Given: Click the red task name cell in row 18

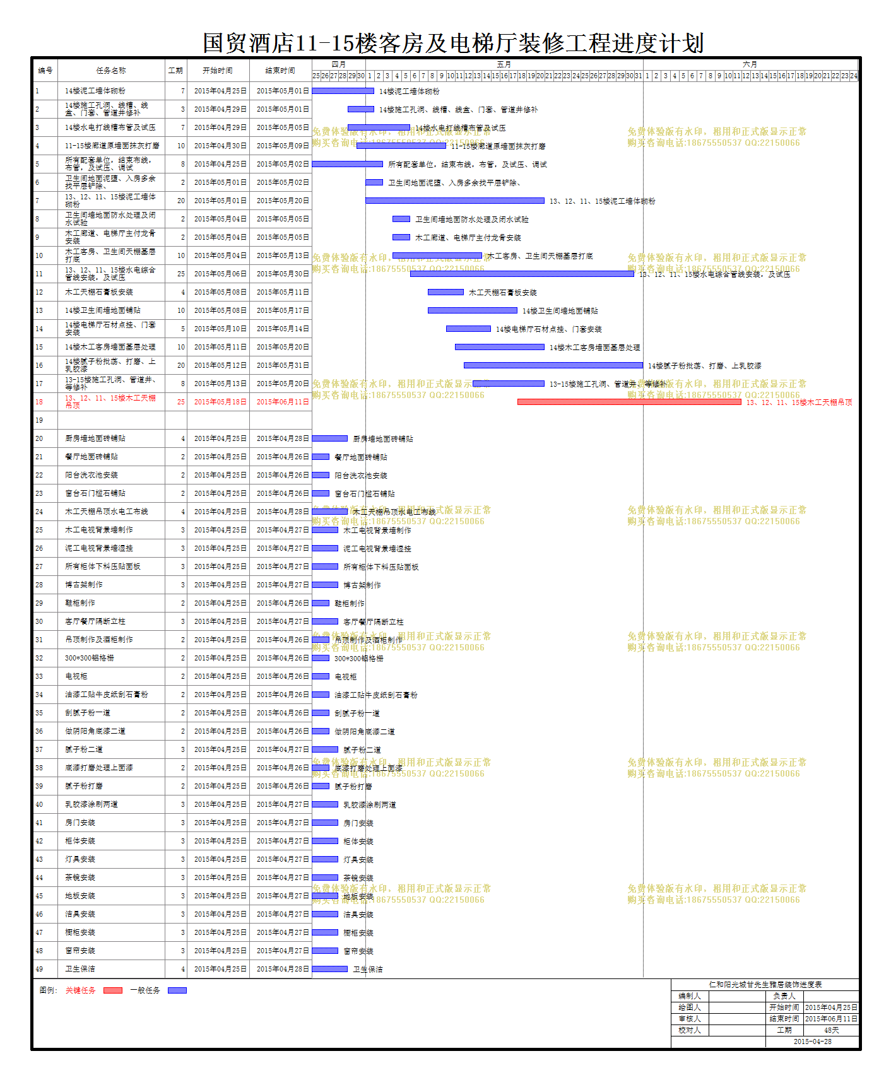Looking at the screenshot, I should pos(111,402).
